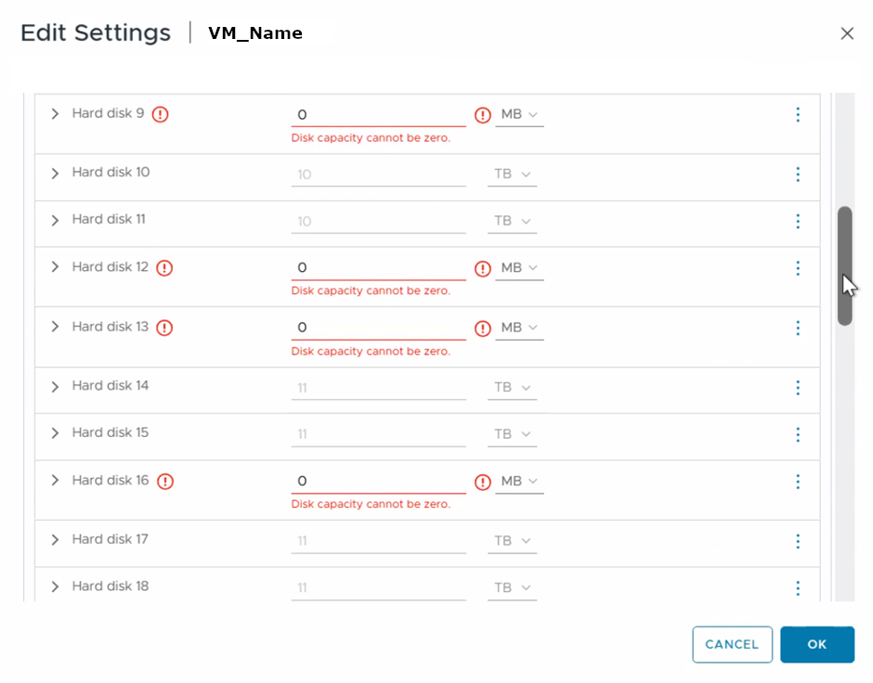This screenshot has height=683, width=873.
Task: Click the vertical scrollbar thumb
Action: pos(844,264)
